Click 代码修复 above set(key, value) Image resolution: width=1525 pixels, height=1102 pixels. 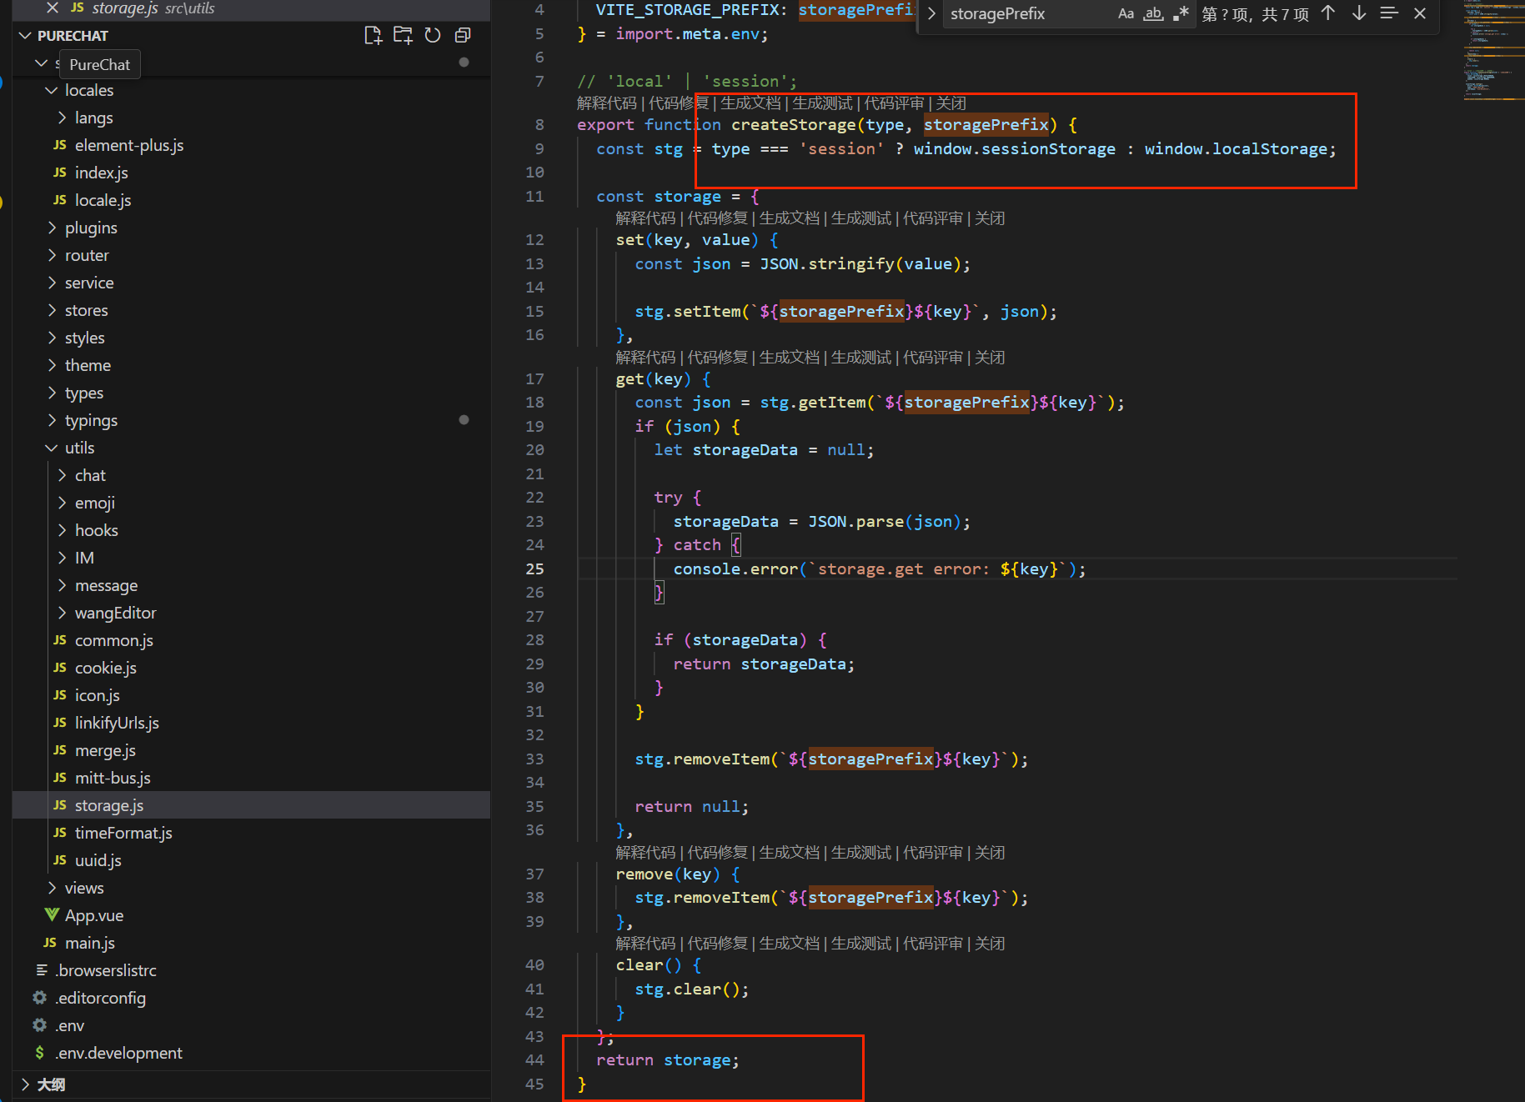click(718, 218)
